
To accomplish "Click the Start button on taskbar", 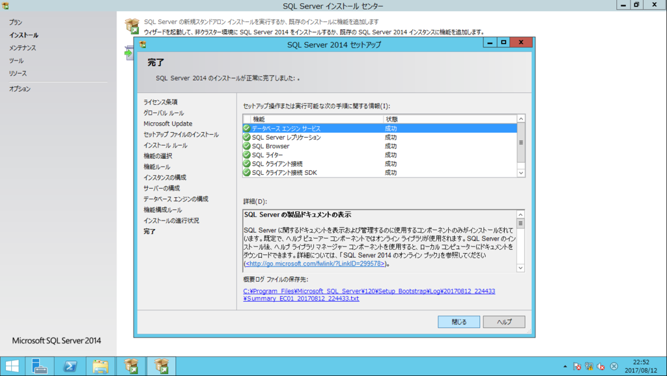I will [x=12, y=366].
